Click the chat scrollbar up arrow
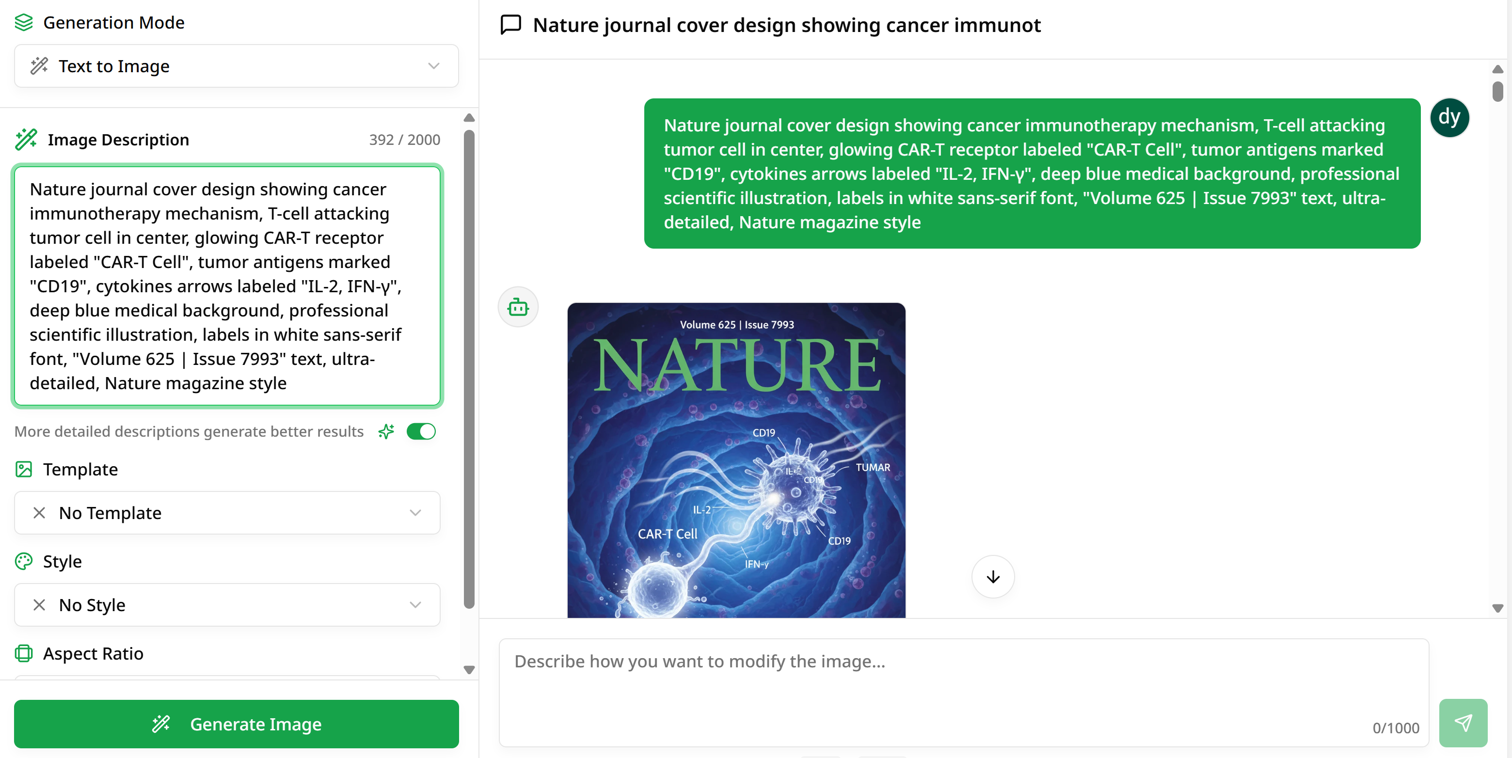 point(1497,69)
